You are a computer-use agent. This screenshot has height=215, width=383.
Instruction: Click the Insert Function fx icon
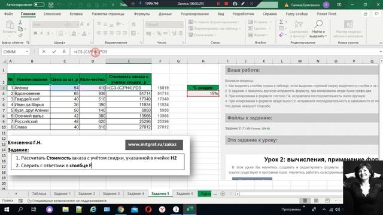click(64, 52)
